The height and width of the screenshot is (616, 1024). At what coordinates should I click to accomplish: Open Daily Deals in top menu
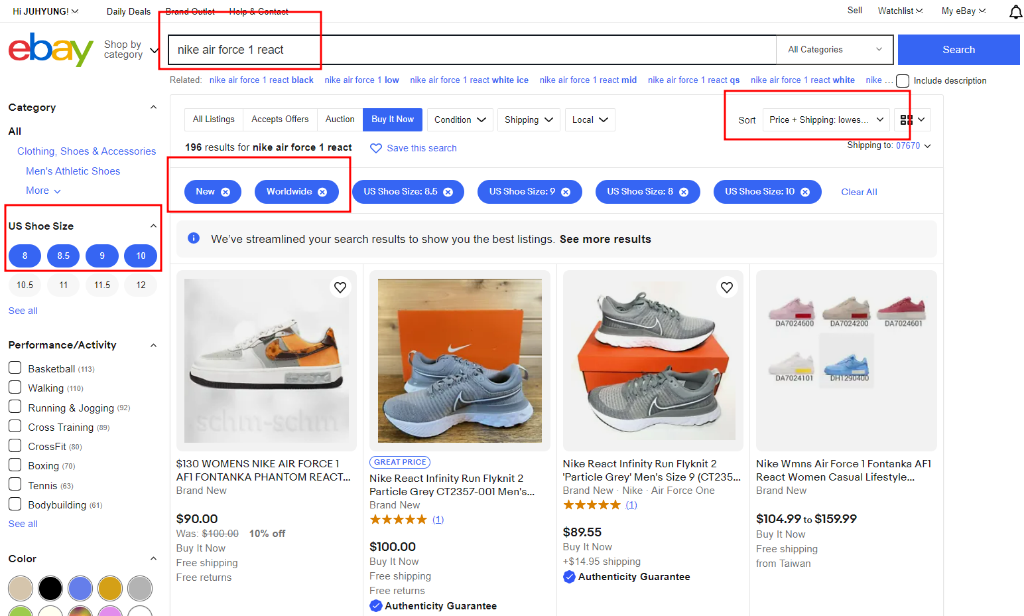(129, 11)
